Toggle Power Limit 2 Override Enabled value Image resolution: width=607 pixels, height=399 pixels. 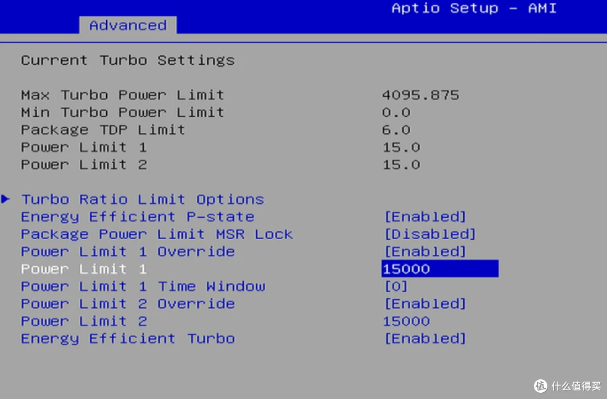(x=425, y=304)
